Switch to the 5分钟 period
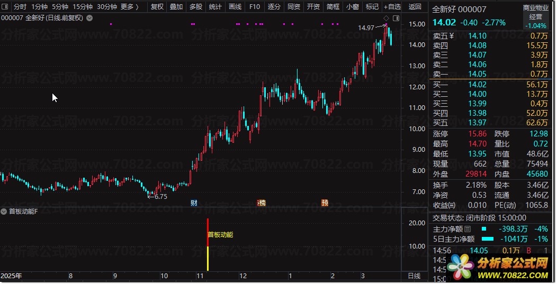 point(60,7)
